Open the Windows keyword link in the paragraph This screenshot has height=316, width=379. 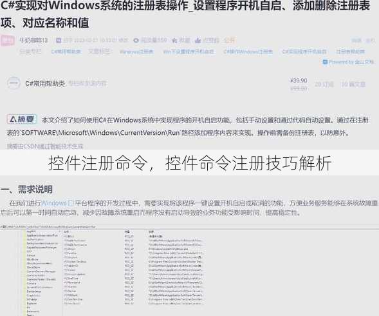pos(53,203)
